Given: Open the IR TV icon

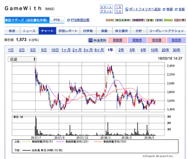Looking at the screenshot, I should coord(119,9).
